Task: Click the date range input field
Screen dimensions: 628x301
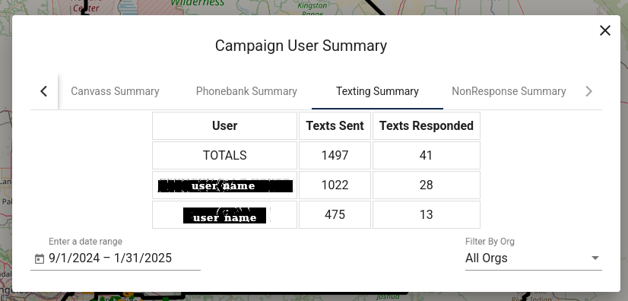Action: pyautogui.click(x=116, y=258)
